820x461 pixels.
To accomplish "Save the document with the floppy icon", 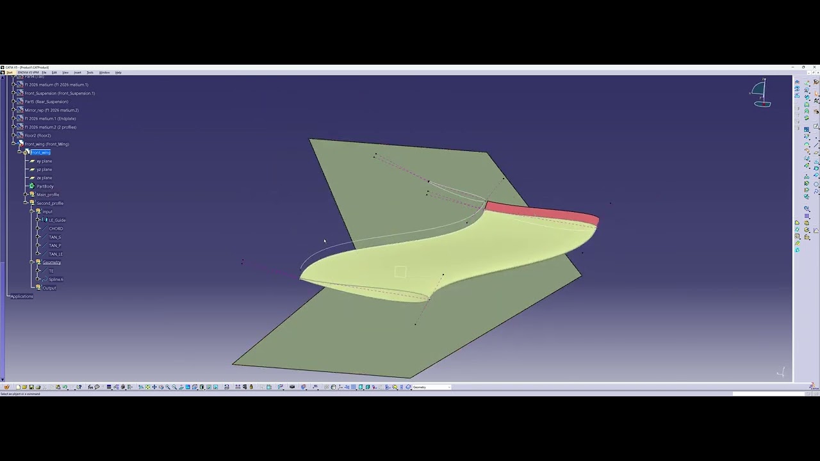I will click(31, 387).
